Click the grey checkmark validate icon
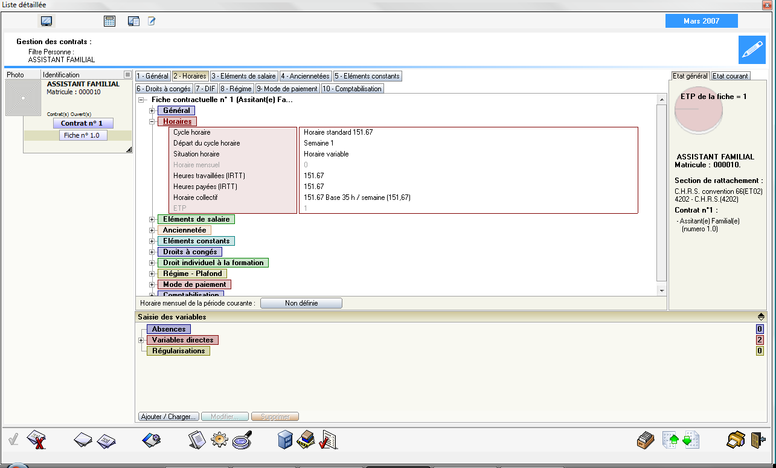Image resolution: width=776 pixels, height=468 pixels. coord(13,440)
